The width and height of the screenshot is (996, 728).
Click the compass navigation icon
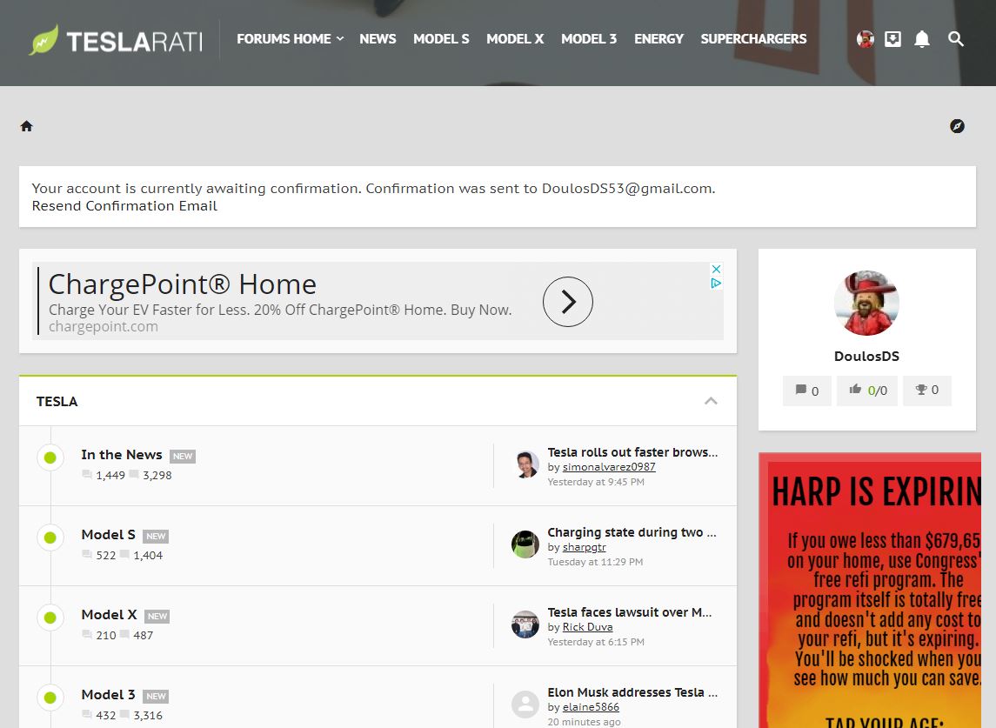click(x=957, y=126)
